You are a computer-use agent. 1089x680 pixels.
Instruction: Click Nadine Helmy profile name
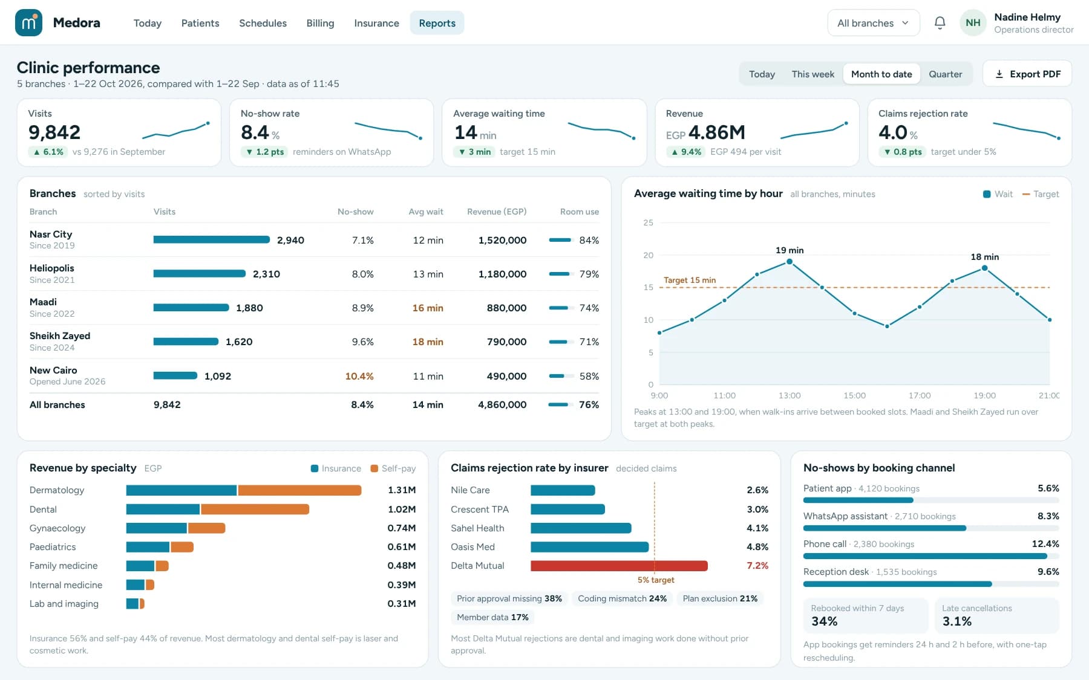pos(1027,17)
